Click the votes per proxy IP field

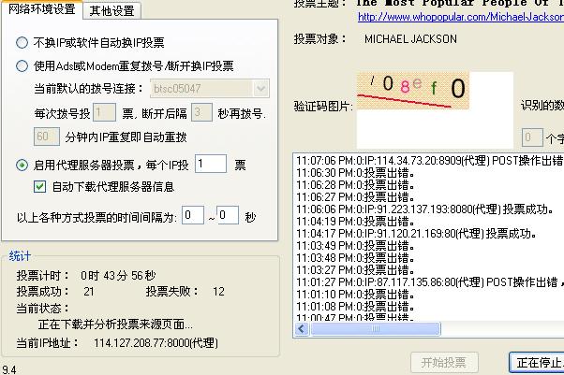pyautogui.click(x=210, y=165)
